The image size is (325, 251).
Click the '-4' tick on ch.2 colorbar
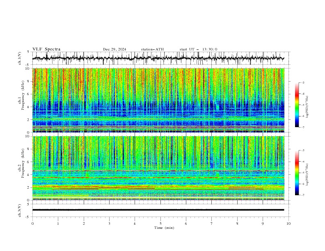tap(303, 162)
